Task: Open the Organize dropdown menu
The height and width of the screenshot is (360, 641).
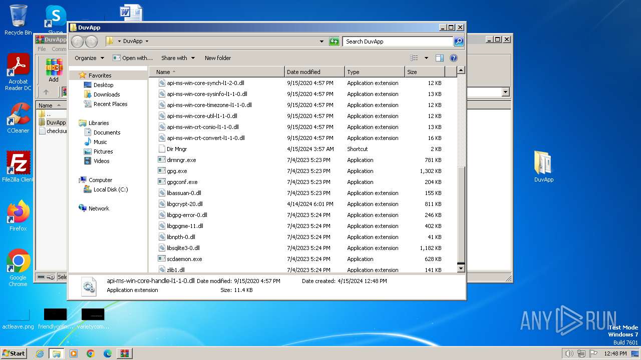Action: 89,58
